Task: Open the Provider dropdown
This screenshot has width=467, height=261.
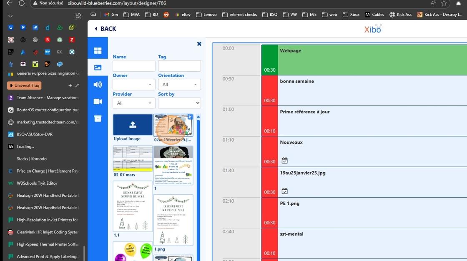Action: pos(134,103)
